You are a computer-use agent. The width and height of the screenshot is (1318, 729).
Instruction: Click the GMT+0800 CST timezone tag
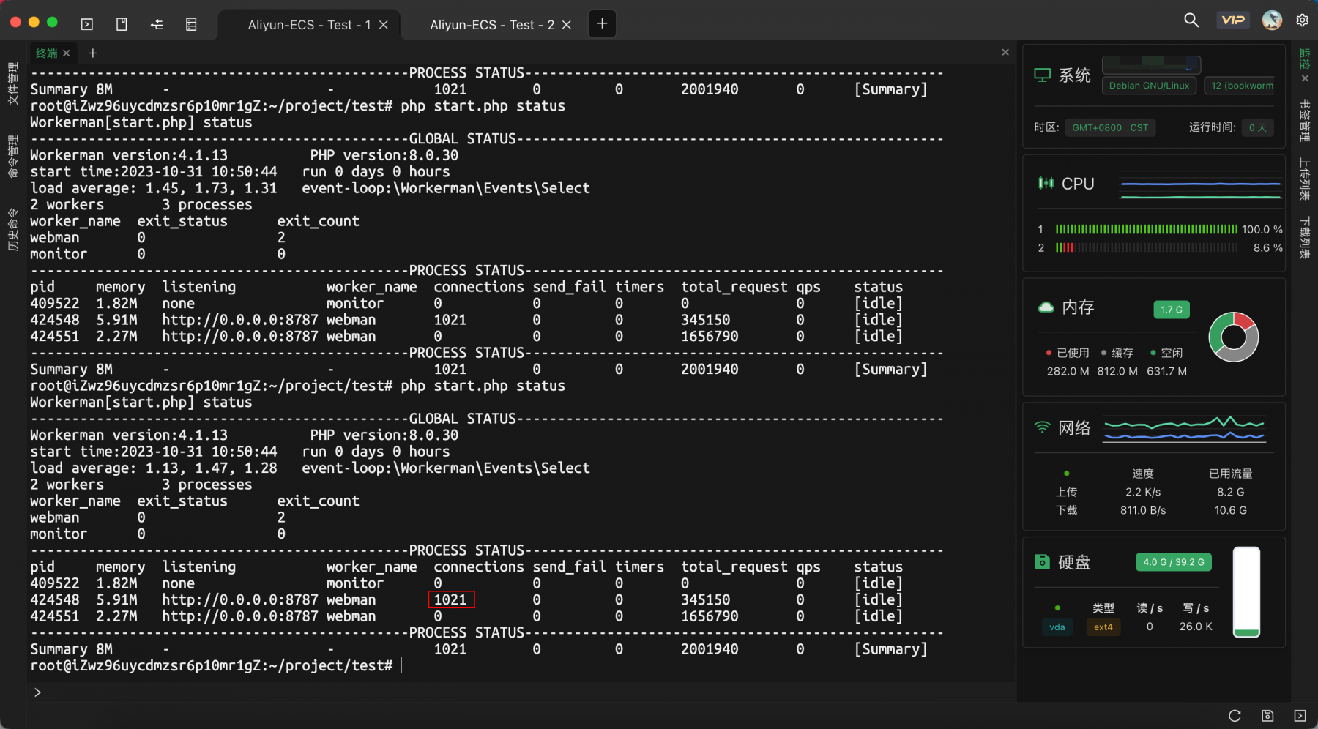(1110, 127)
